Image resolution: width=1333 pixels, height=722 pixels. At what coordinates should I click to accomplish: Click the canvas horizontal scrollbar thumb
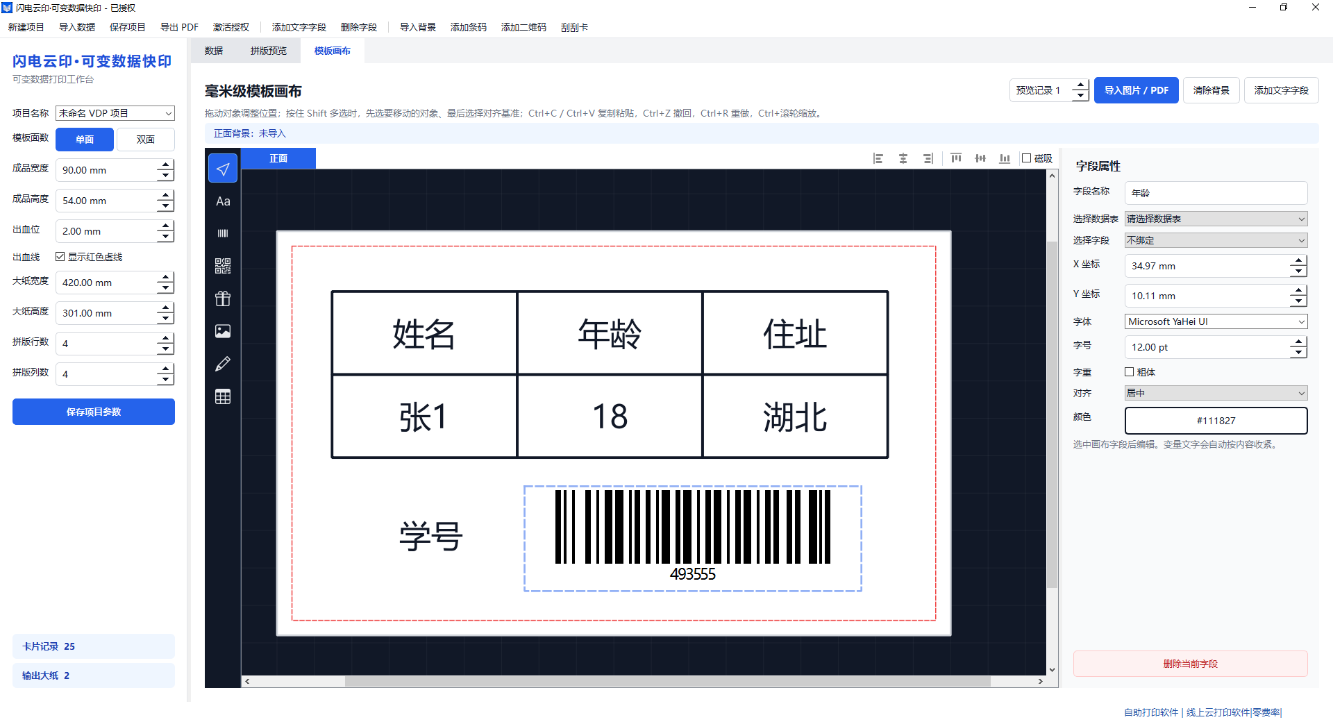(667, 682)
